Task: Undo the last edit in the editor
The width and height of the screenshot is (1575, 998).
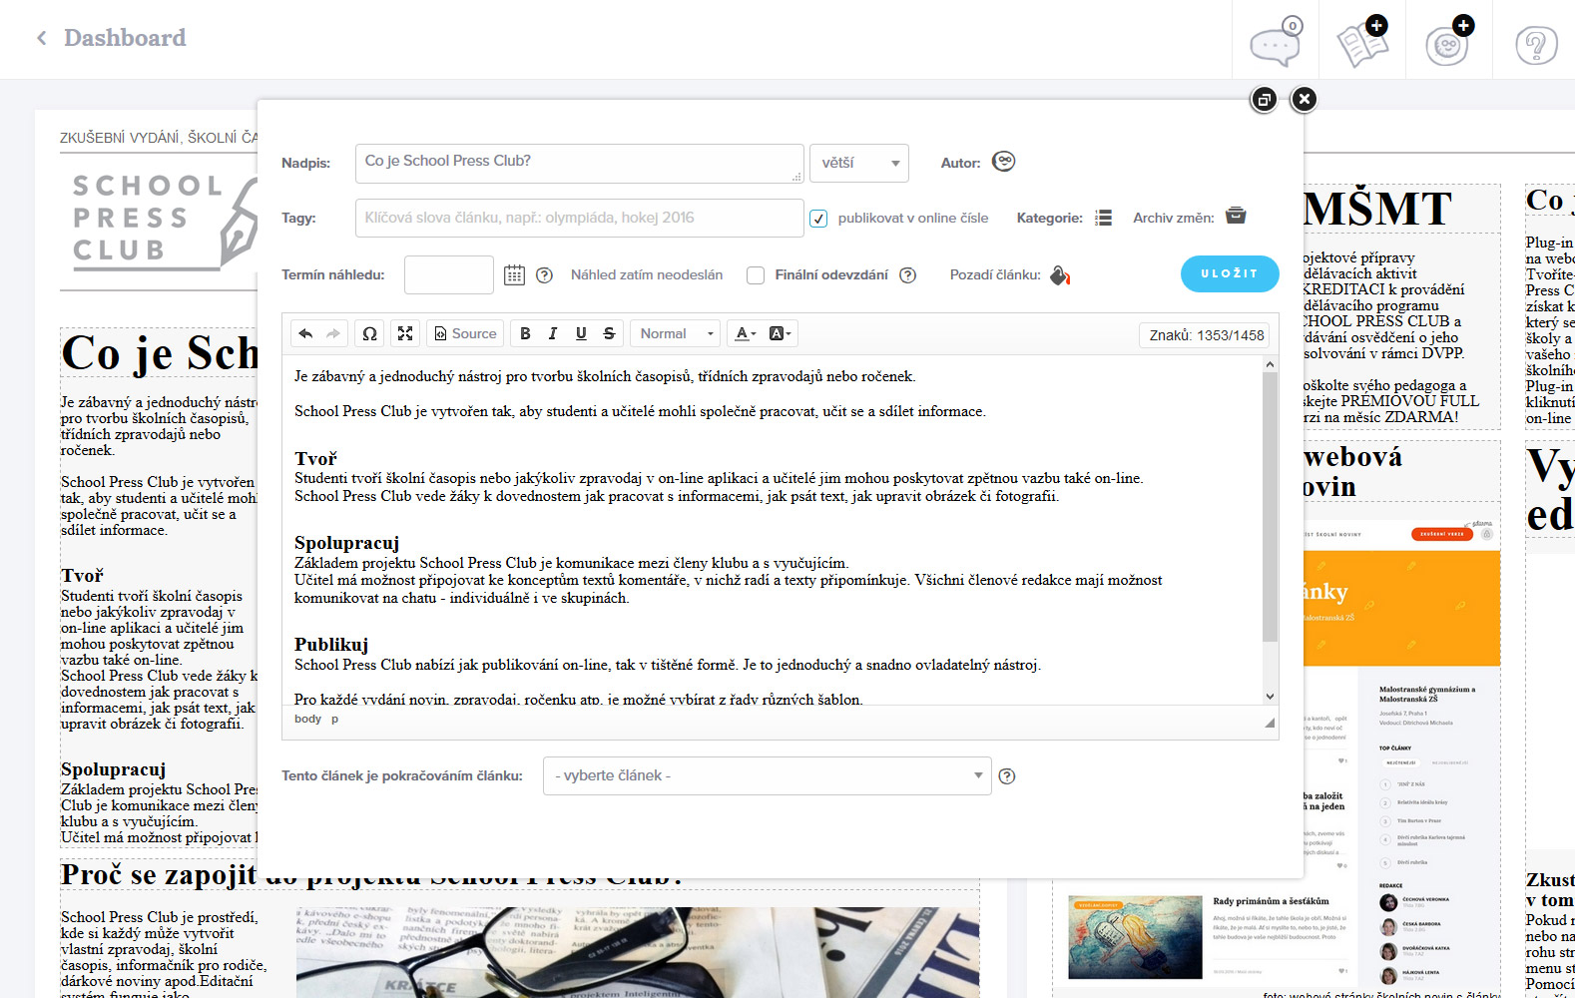Action: coord(305,333)
